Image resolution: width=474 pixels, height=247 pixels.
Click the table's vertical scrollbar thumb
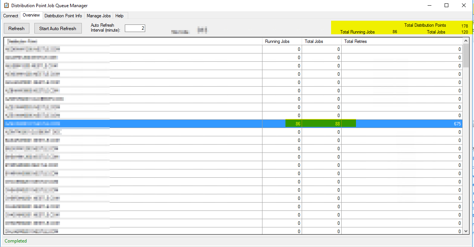click(466, 55)
